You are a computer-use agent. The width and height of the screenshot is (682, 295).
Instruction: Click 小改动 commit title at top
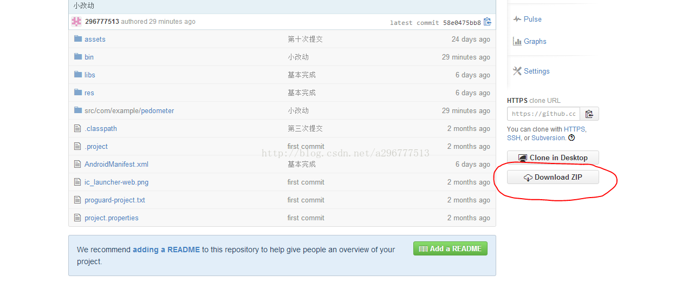83,5
